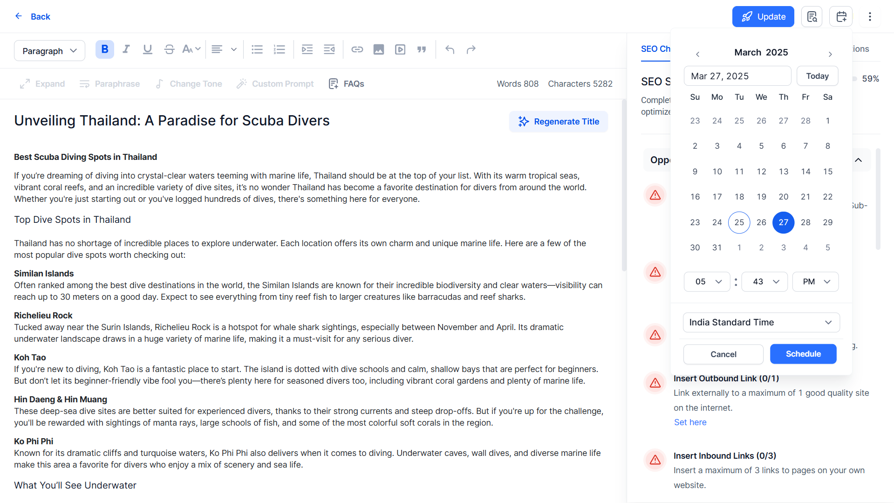Click the Schedule button

(803, 354)
